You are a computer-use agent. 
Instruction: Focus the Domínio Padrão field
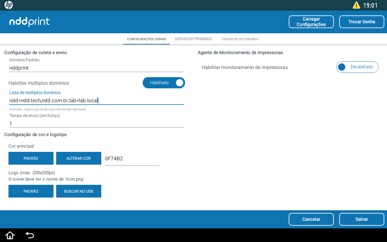[97, 68]
